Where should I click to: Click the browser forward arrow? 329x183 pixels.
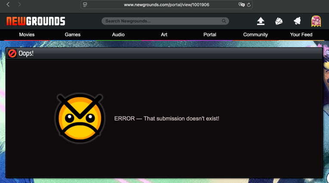tap(20, 5)
